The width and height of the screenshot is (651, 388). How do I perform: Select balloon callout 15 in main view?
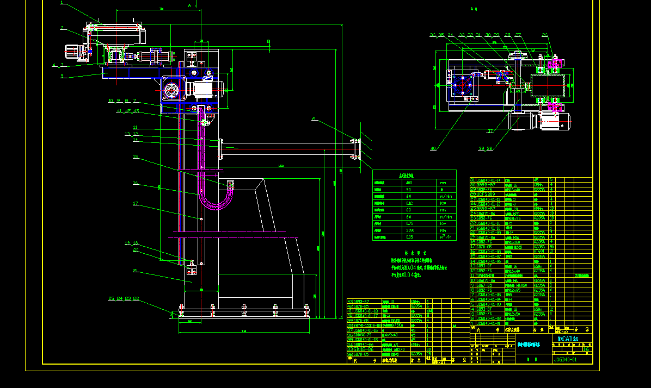pos(136,157)
